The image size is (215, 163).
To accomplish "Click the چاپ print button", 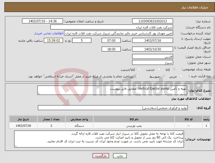I will coord(120,156).
